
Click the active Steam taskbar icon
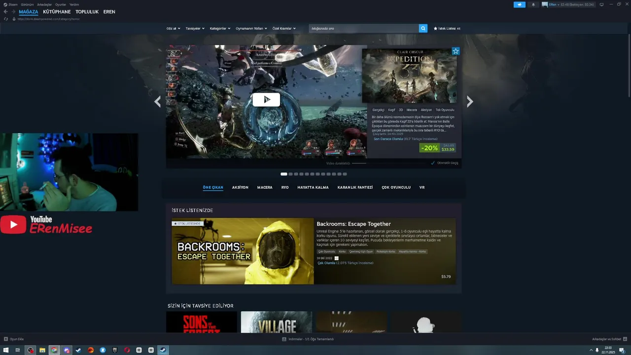tap(163, 350)
